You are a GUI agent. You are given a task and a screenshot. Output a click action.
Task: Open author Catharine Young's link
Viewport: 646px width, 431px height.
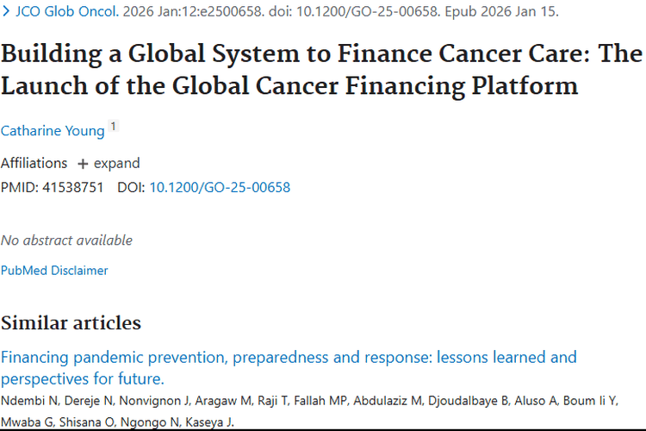point(53,131)
